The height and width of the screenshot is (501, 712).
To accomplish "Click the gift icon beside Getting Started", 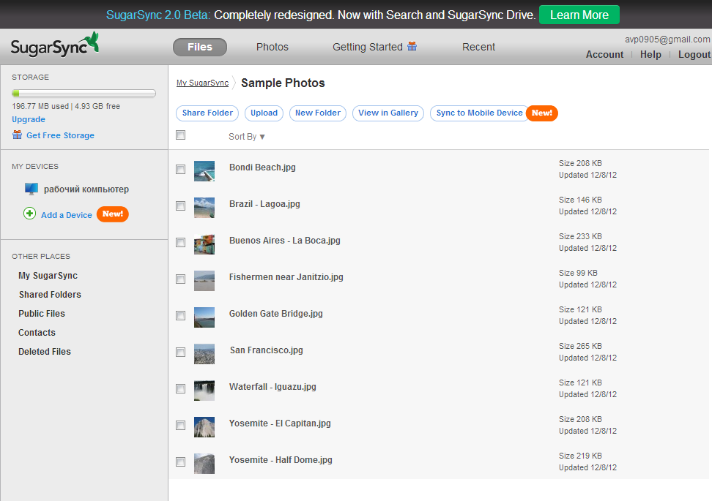I will point(412,46).
